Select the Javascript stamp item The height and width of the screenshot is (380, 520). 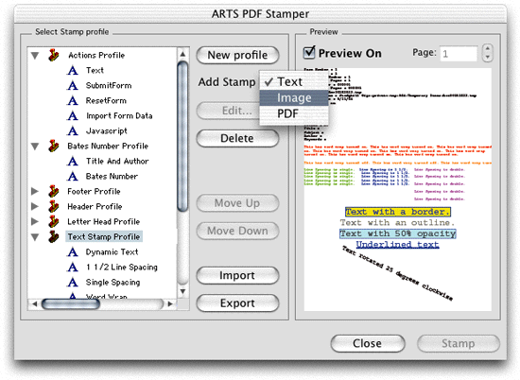[x=106, y=131]
